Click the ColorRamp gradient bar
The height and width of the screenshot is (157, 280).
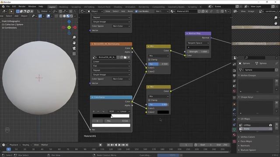pos(111,116)
